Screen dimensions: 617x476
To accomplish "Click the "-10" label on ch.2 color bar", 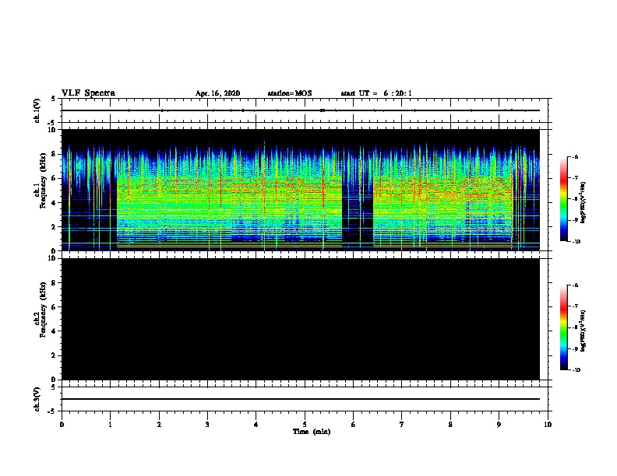I will pos(576,370).
